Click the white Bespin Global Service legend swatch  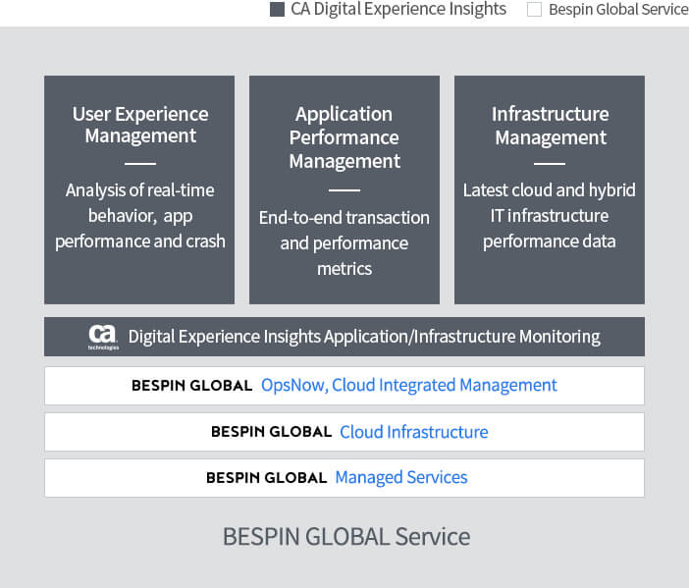coord(534,9)
